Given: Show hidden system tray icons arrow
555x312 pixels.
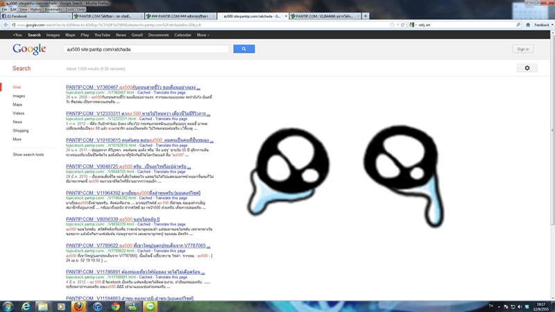Looking at the screenshot, I should (499, 306).
